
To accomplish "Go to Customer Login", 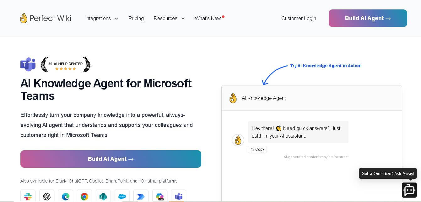I will pyautogui.click(x=299, y=18).
